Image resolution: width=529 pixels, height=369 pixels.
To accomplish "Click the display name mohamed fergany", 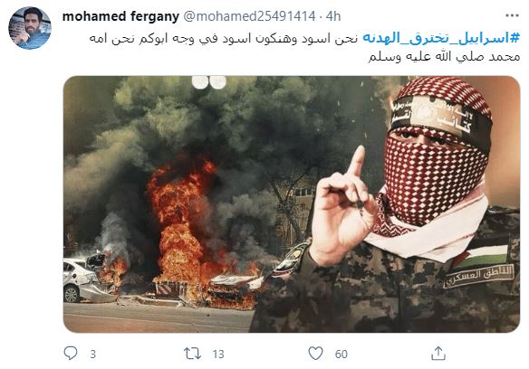I will [x=120, y=16].
